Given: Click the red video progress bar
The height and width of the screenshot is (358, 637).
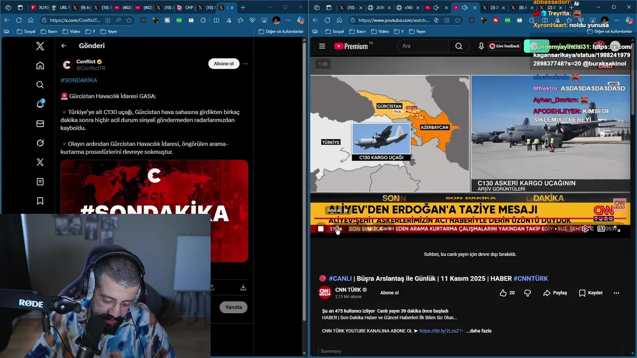Looking at the screenshot, I should tap(470, 218).
